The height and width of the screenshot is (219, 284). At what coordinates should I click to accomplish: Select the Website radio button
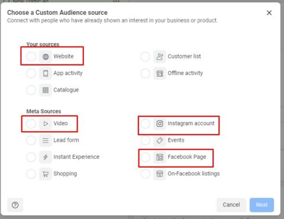click(x=31, y=57)
